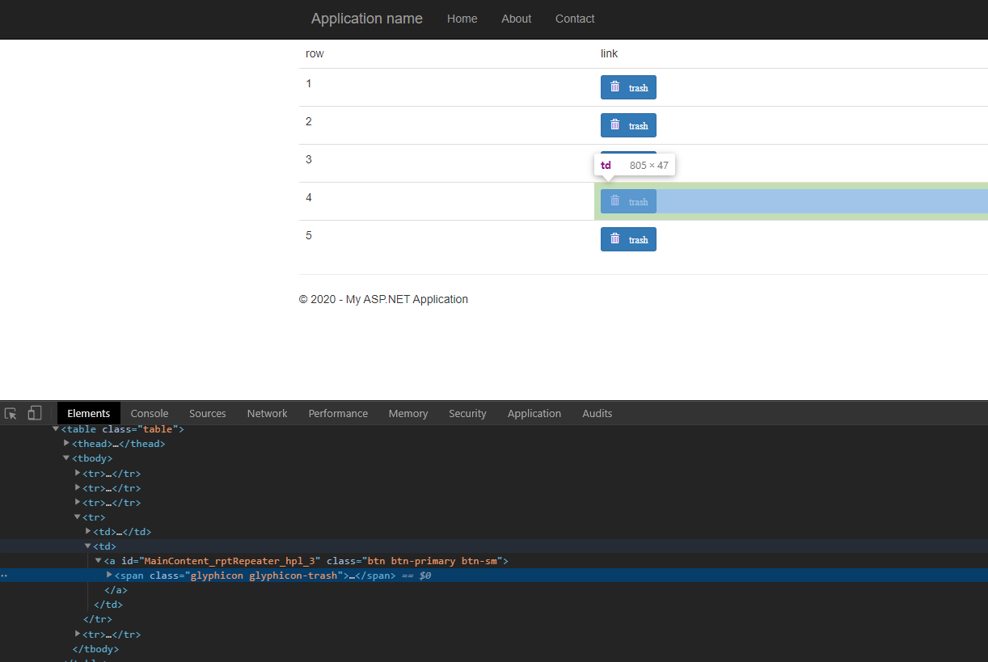Open the Application tab in DevTools

[534, 413]
